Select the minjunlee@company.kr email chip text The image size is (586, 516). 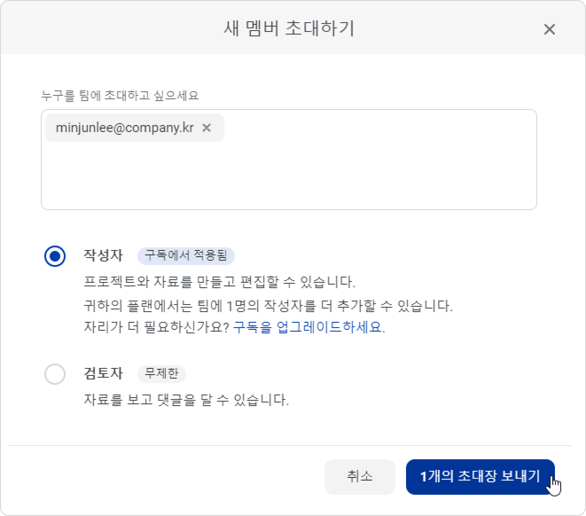point(125,128)
